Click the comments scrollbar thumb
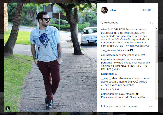 tap(156, 47)
